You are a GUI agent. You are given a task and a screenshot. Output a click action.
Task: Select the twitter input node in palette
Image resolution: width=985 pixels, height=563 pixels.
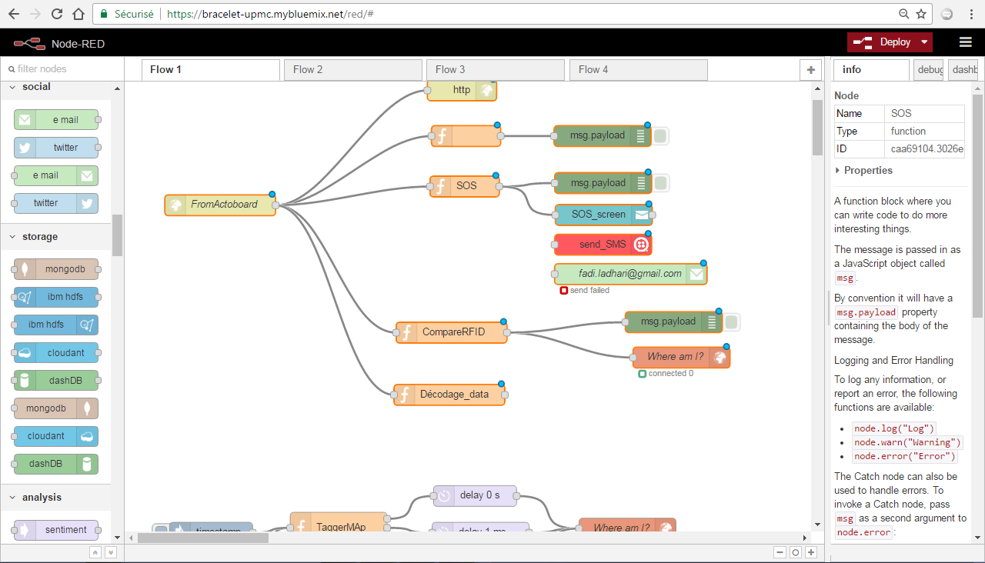coord(56,148)
